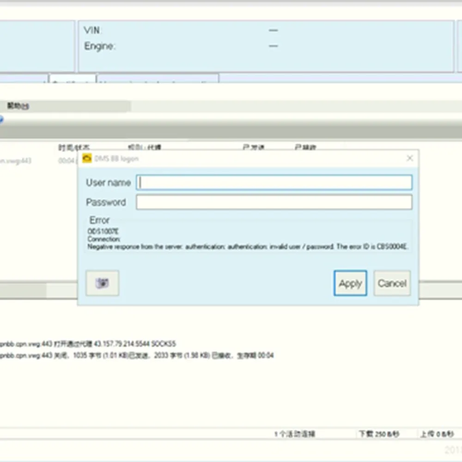This screenshot has height=462, width=462.
Task: Click Cancel in the DMS BB logon dialog
Action: (x=392, y=283)
